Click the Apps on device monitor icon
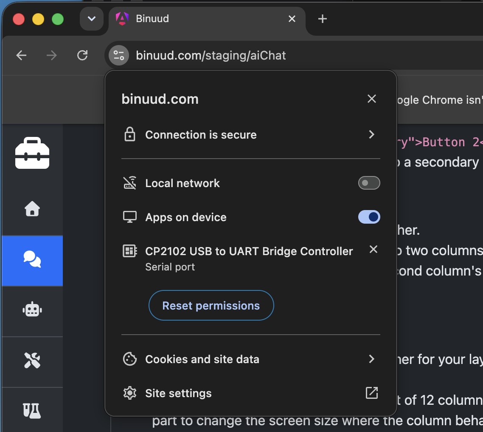The width and height of the screenshot is (483, 432). pyautogui.click(x=130, y=217)
